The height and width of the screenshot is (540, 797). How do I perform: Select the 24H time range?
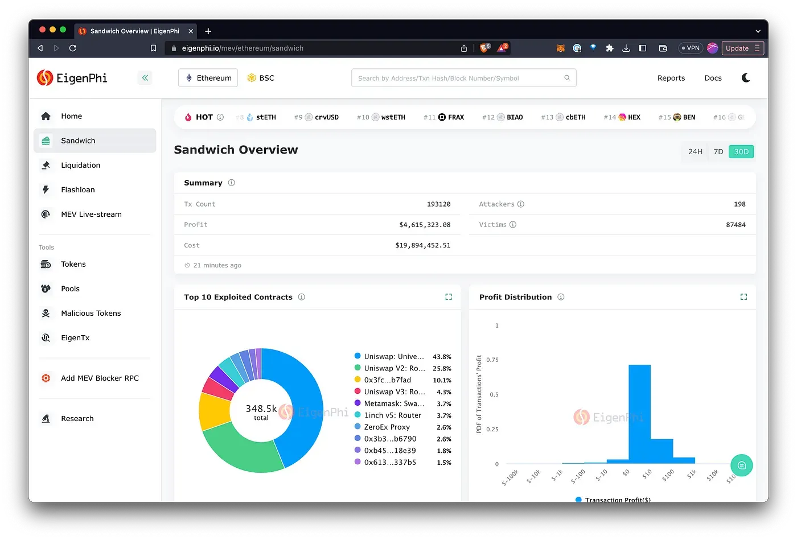(695, 152)
